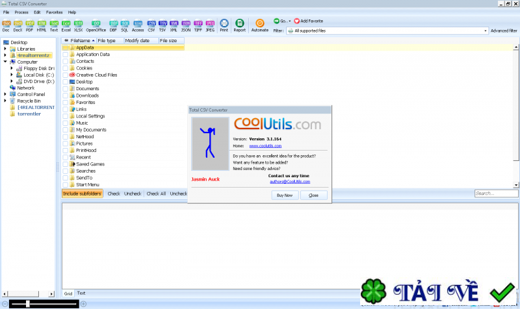
Task: Tick the Cookies folder checkbox
Action: click(x=66, y=68)
